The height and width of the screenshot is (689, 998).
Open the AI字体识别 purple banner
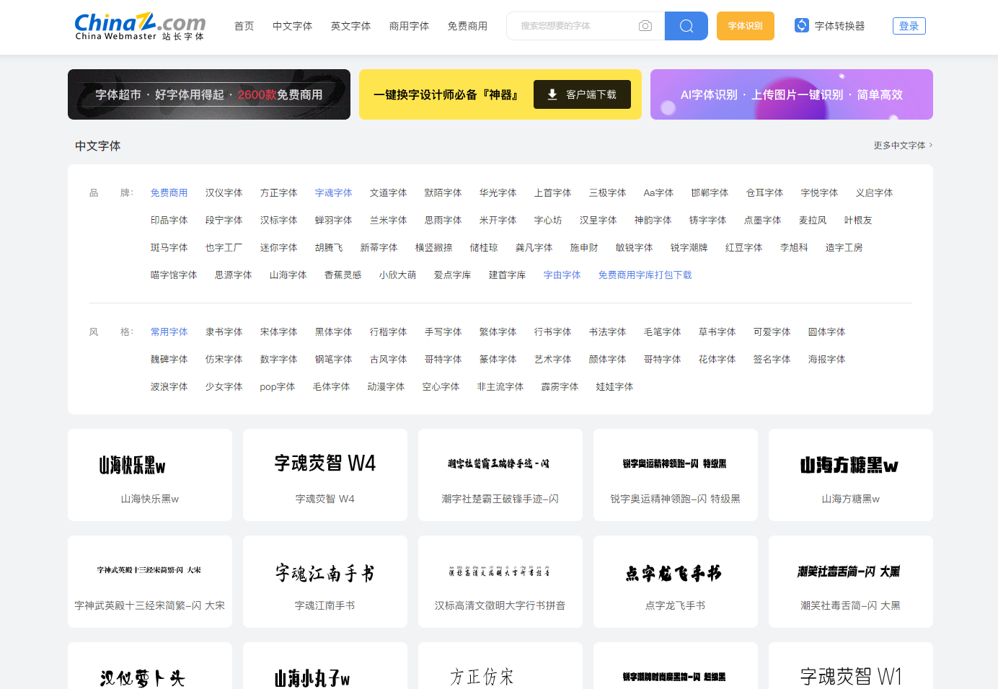pos(792,94)
